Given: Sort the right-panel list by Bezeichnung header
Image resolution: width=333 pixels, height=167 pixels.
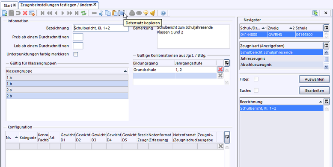Looking at the screenshot, I should click(x=281, y=102).
